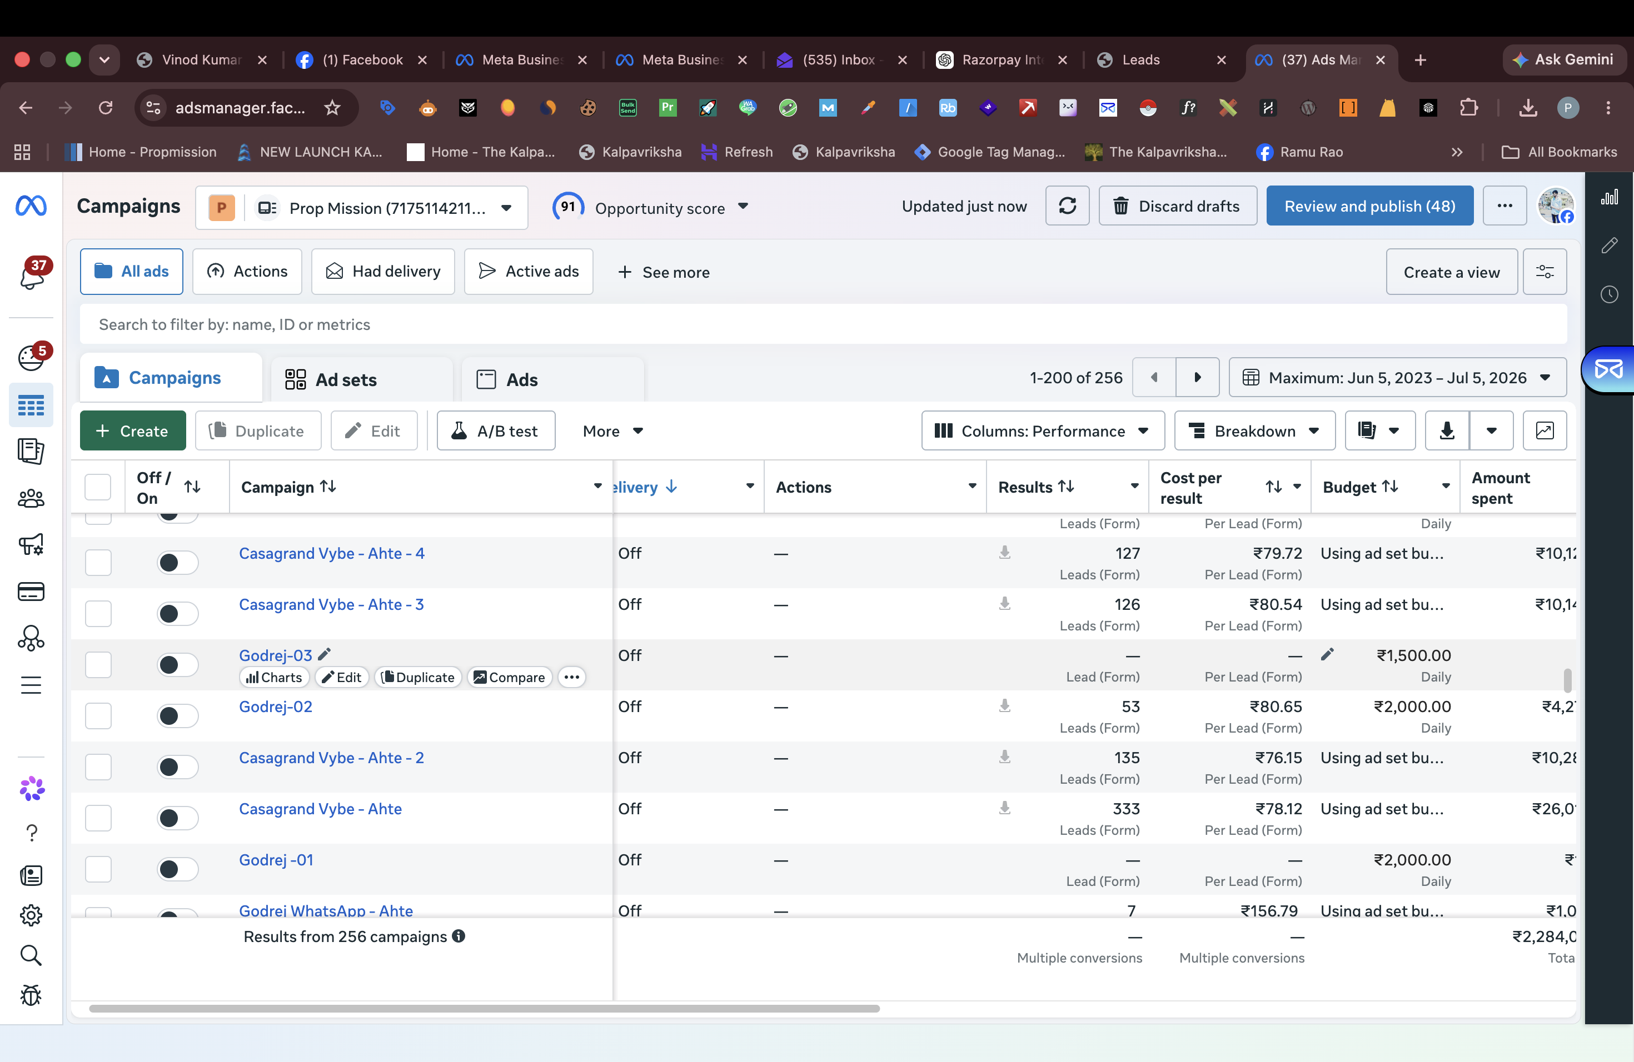This screenshot has width=1634, height=1062.
Task: Tick the select-all campaigns header checkbox
Action: pyautogui.click(x=97, y=487)
